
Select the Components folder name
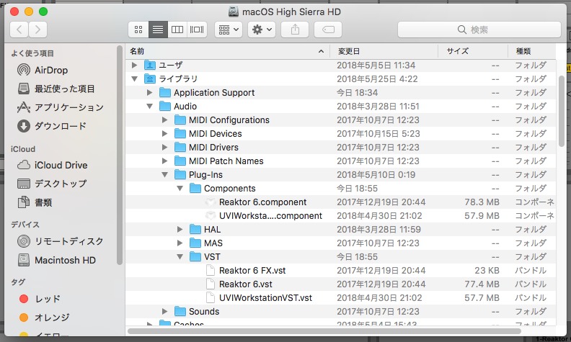230,189
